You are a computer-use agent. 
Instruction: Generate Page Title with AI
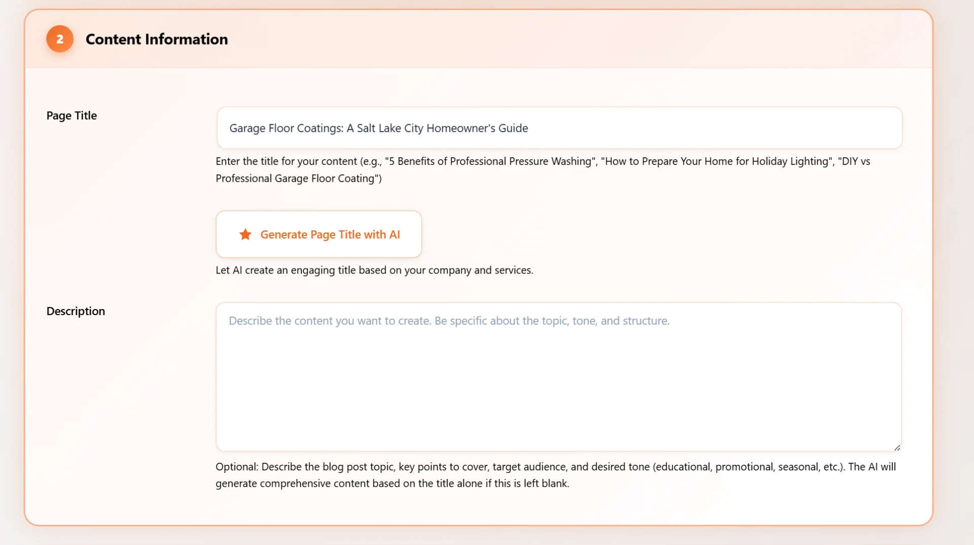319,234
